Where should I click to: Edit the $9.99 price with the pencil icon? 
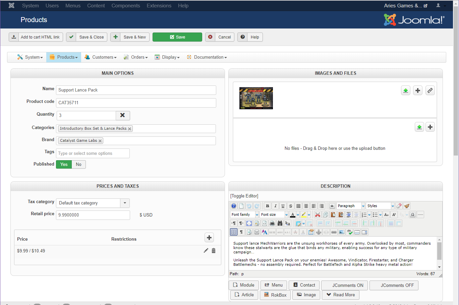point(206,251)
